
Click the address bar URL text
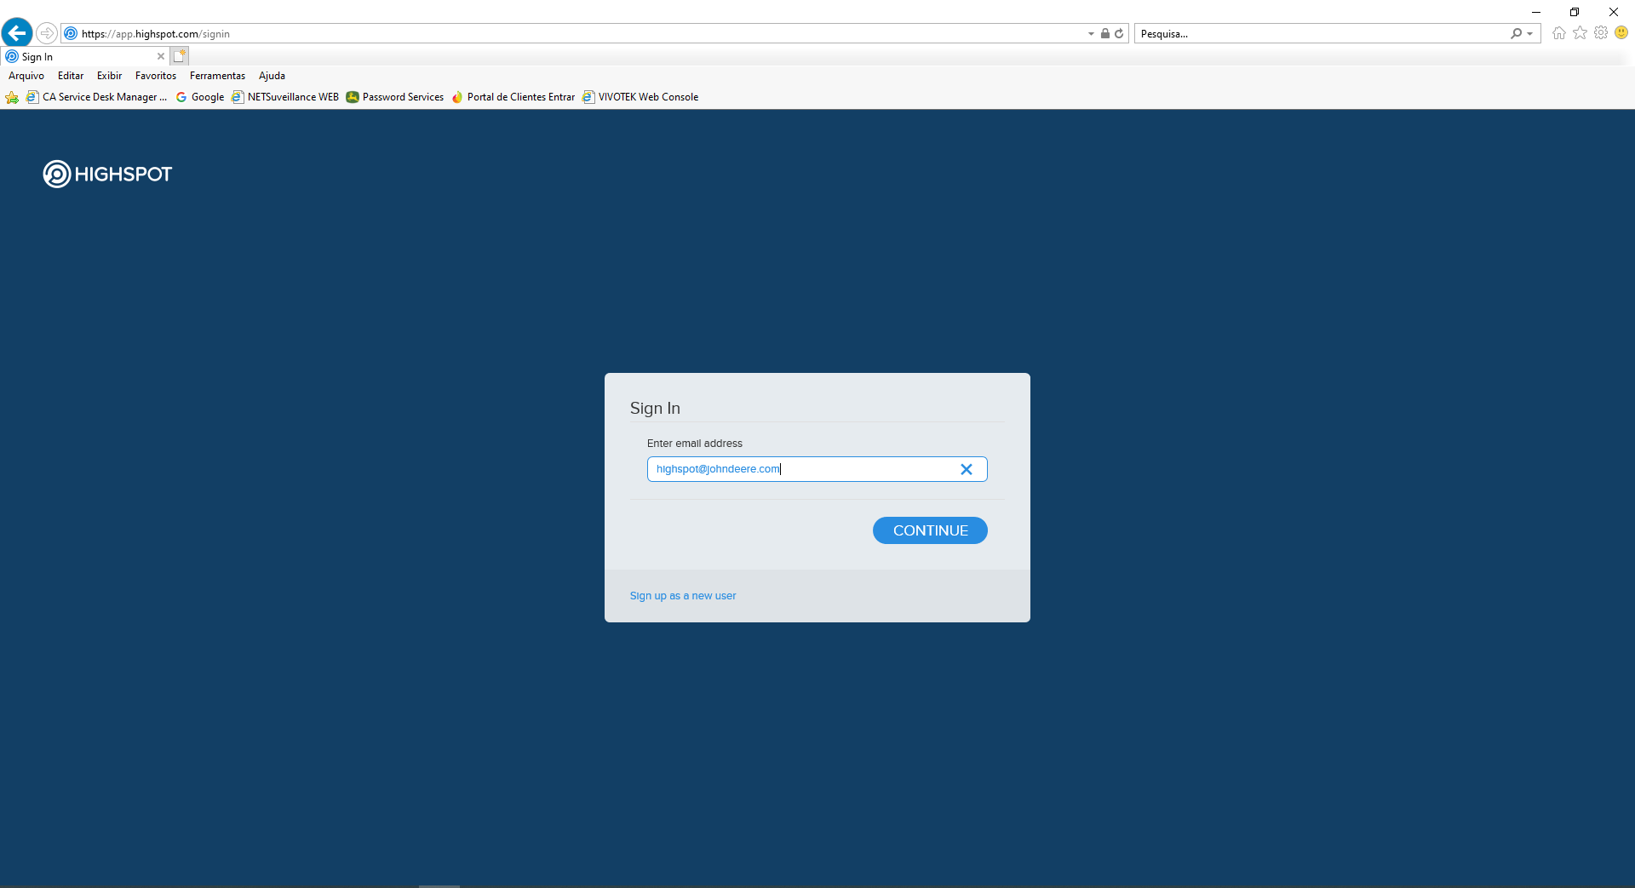156,34
